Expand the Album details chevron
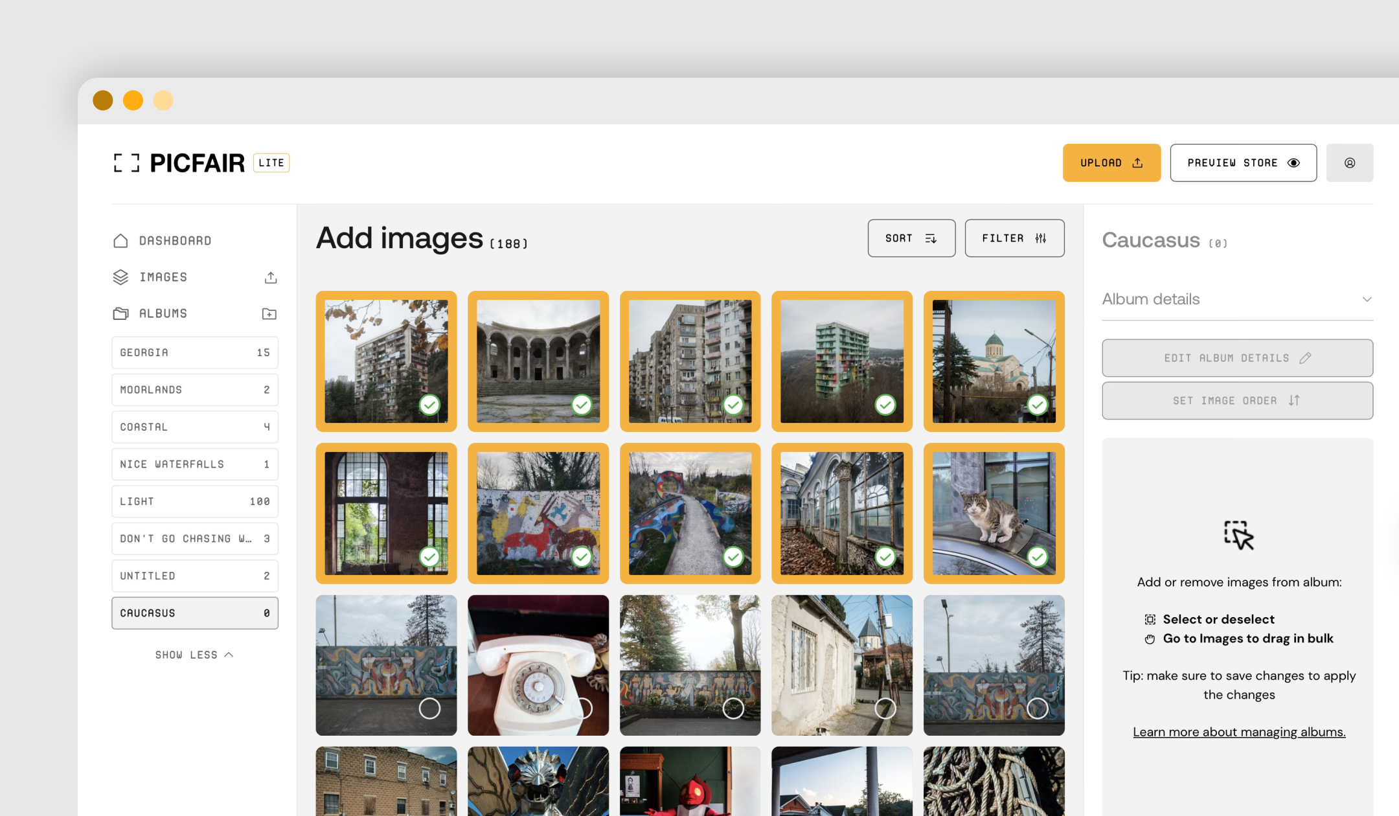The width and height of the screenshot is (1399, 816). click(1367, 299)
